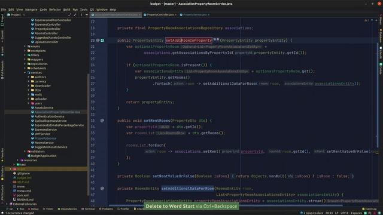Open the Event Log
383x215 pixels.
coord(369,209)
